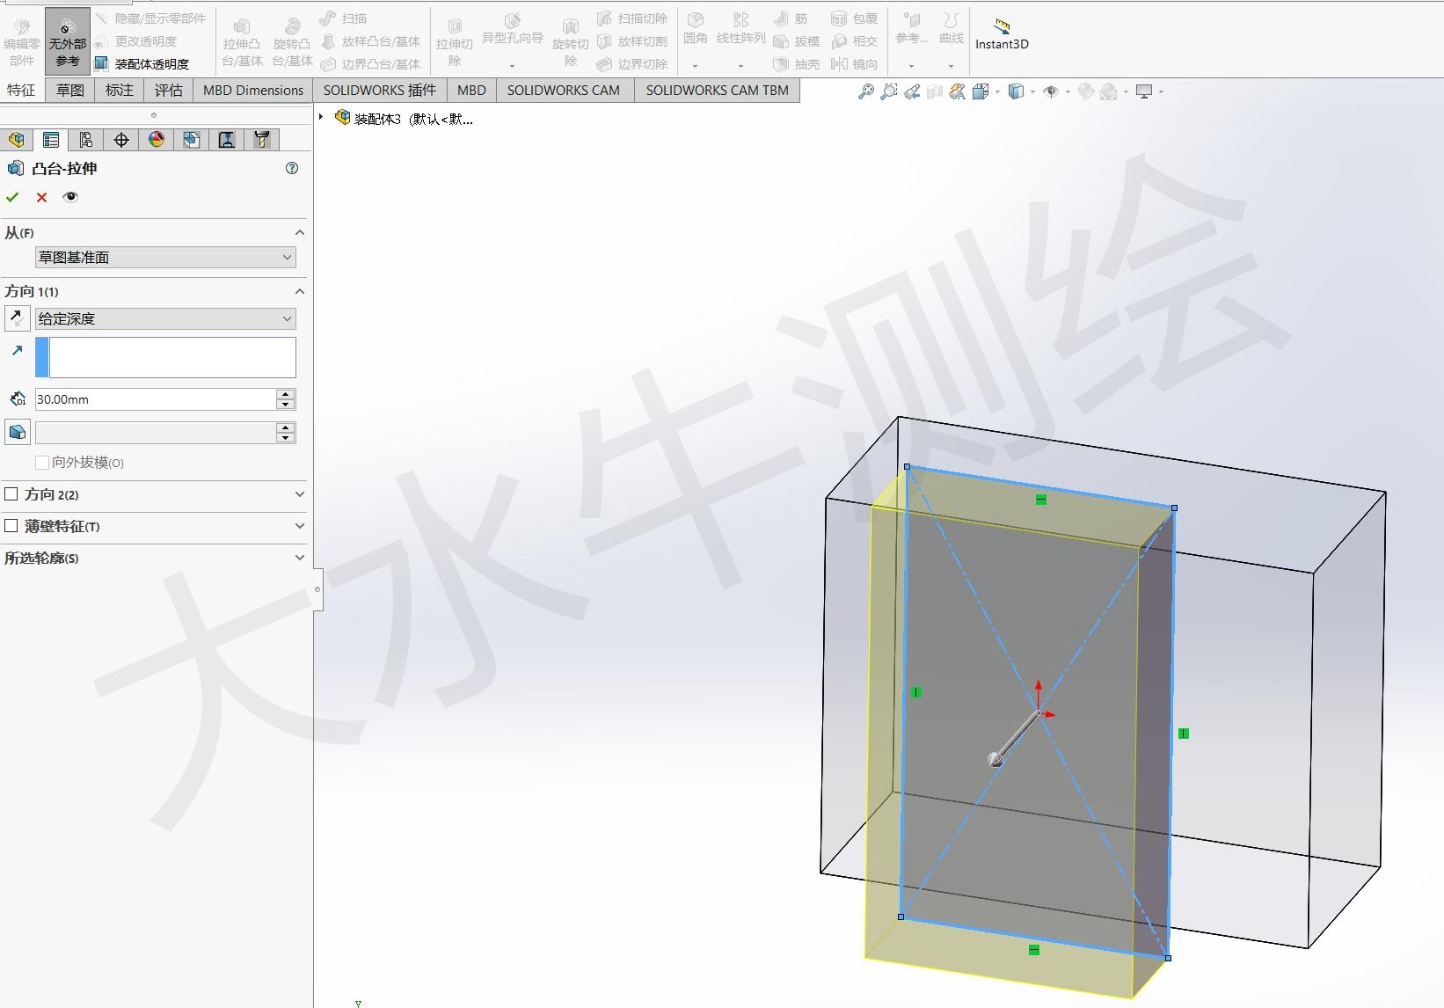Open the 给定深度 end condition dropdown
This screenshot has height=1008, width=1444.
tap(165, 319)
